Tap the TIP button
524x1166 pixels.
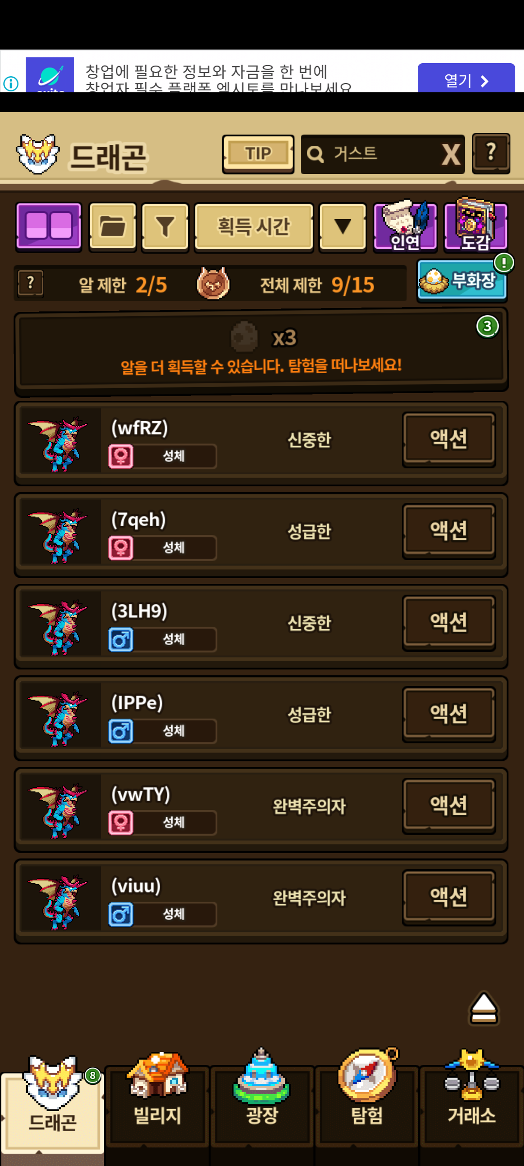click(258, 154)
